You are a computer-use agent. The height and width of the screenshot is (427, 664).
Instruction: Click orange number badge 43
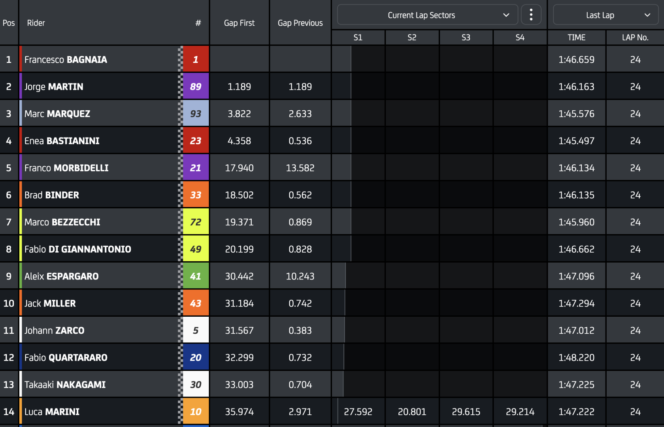pos(196,303)
